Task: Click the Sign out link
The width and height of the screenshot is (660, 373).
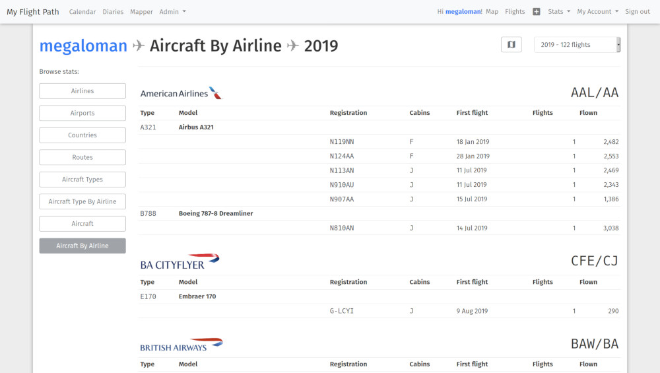Action: pos(637,12)
